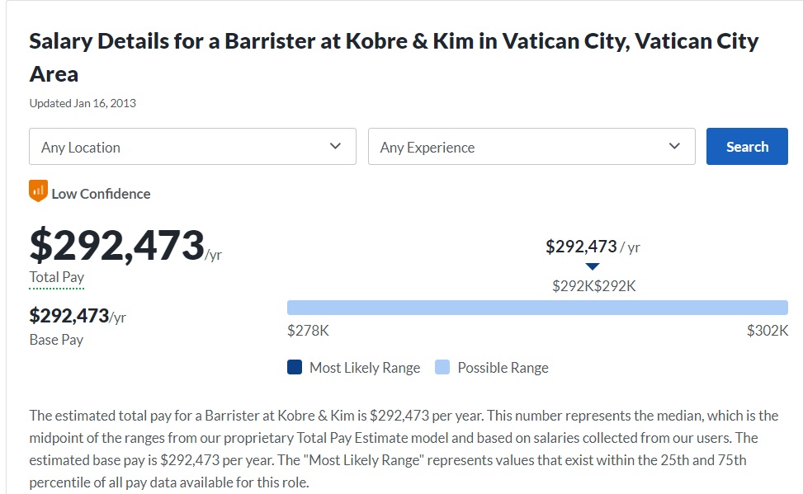Image resolution: width=803 pixels, height=494 pixels.
Task: Click the light blue salary range bar
Action: 538,308
